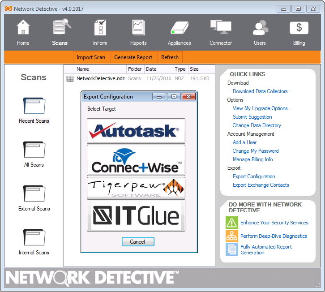Screen dimensions: 325x292
Task: Click the Add a User link
Action: pos(244,142)
